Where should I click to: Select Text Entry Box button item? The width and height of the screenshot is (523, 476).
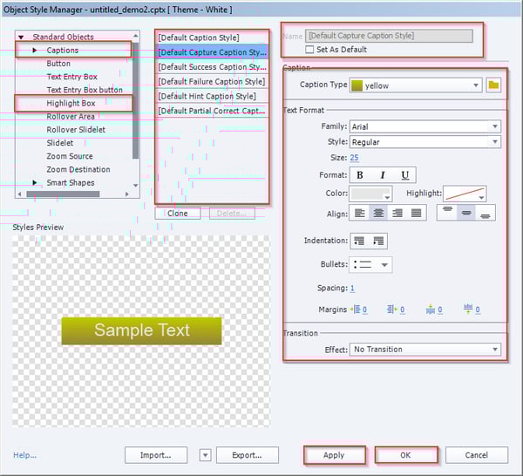coord(85,90)
